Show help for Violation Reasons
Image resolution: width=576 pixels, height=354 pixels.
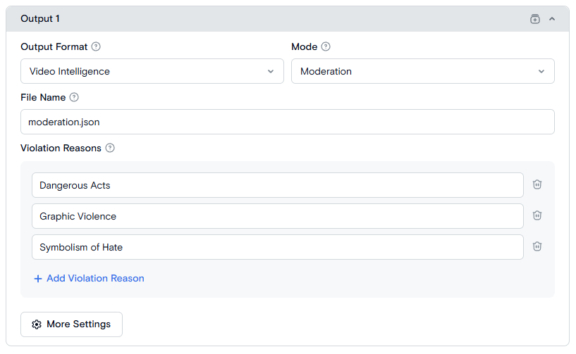[110, 148]
